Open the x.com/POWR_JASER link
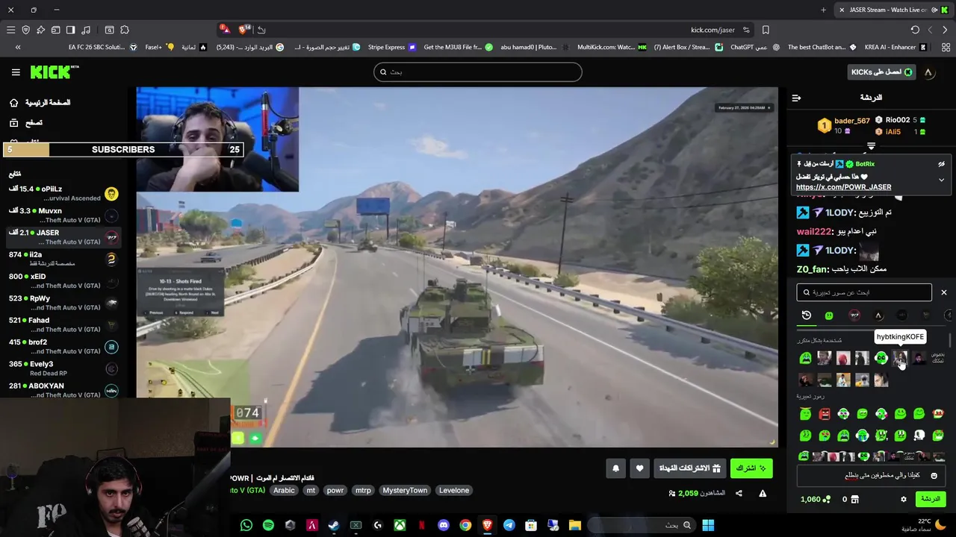 [843, 187]
